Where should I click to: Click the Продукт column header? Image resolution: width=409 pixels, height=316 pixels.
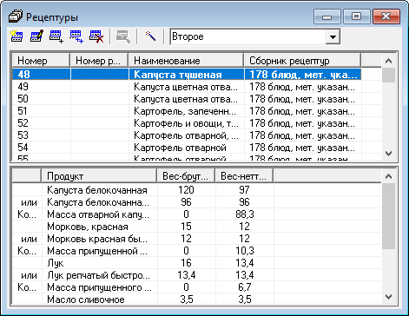(99, 176)
